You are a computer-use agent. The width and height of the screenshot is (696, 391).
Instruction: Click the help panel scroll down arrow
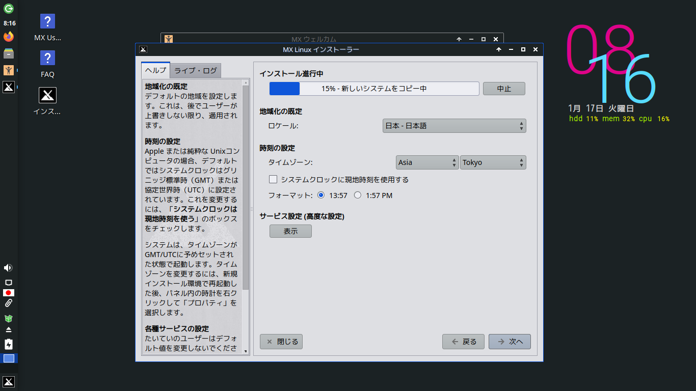click(246, 351)
